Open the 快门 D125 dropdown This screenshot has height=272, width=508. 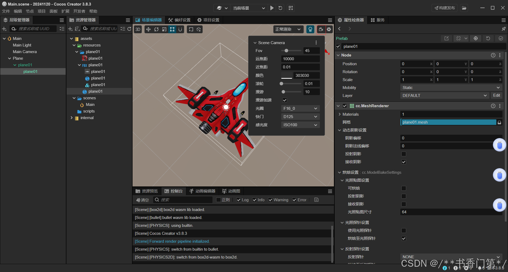pos(300,117)
